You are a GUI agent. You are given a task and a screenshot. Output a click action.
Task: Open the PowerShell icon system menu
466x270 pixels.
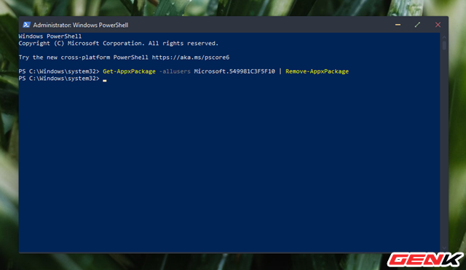pos(26,25)
